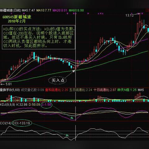The image size is (149, 149).
Task: Select the 五日流通比:2.24 value
Action: pyautogui.click(x=81, y=90)
